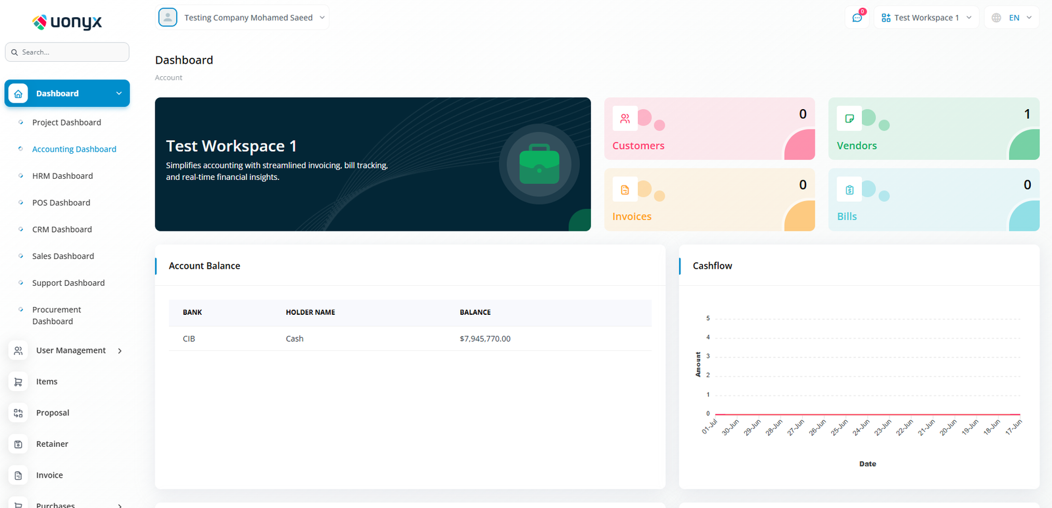Click the Proposal icon in sidebar

click(x=18, y=413)
